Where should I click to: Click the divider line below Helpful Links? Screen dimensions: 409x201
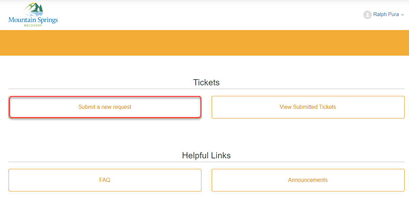click(206, 162)
